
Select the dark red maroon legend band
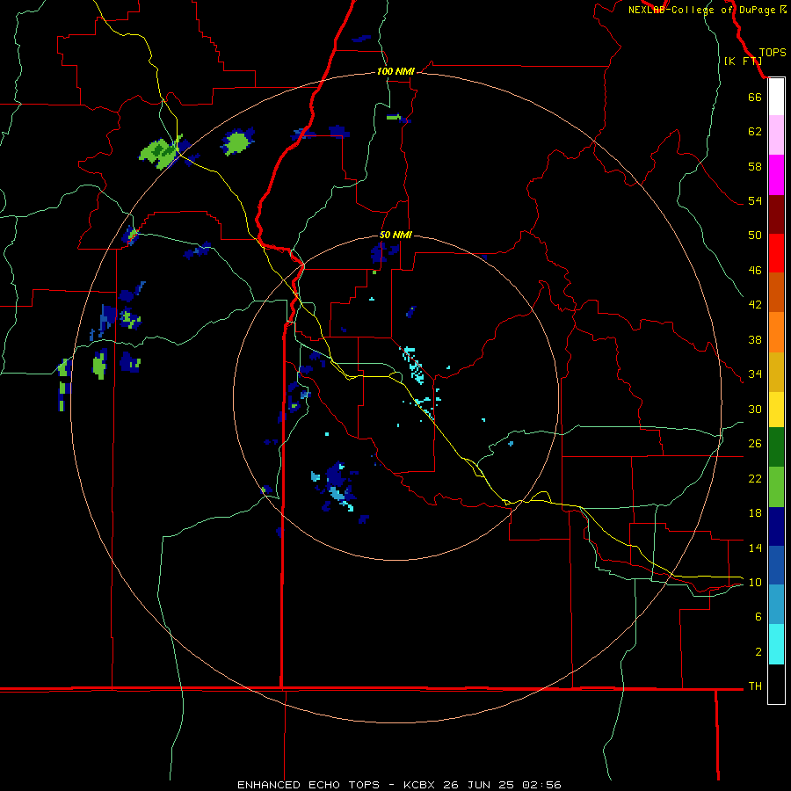point(776,214)
